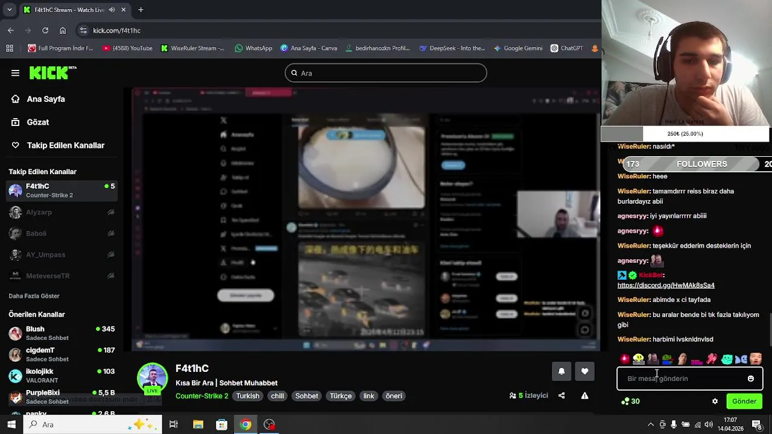Insert the teal cat emote
Viewport: 772px width, 434px height.
pos(726,359)
